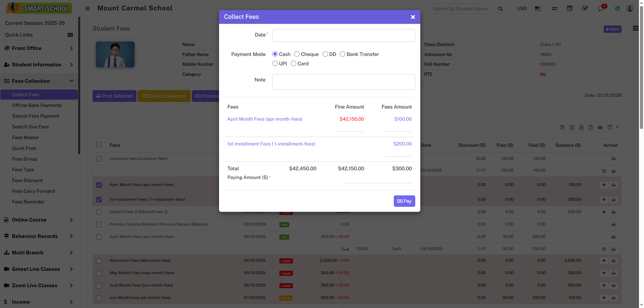Export the fees table as PDF

590,127
